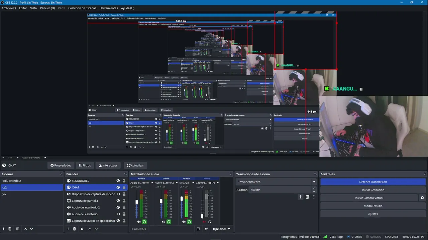Screen dimensions: 428x240
Task: Add a scene transition with plus icon
Action: click(x=300, y=197)
